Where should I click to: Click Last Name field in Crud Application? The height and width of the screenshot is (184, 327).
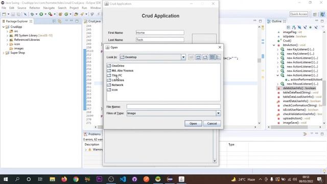click(160, 40)
